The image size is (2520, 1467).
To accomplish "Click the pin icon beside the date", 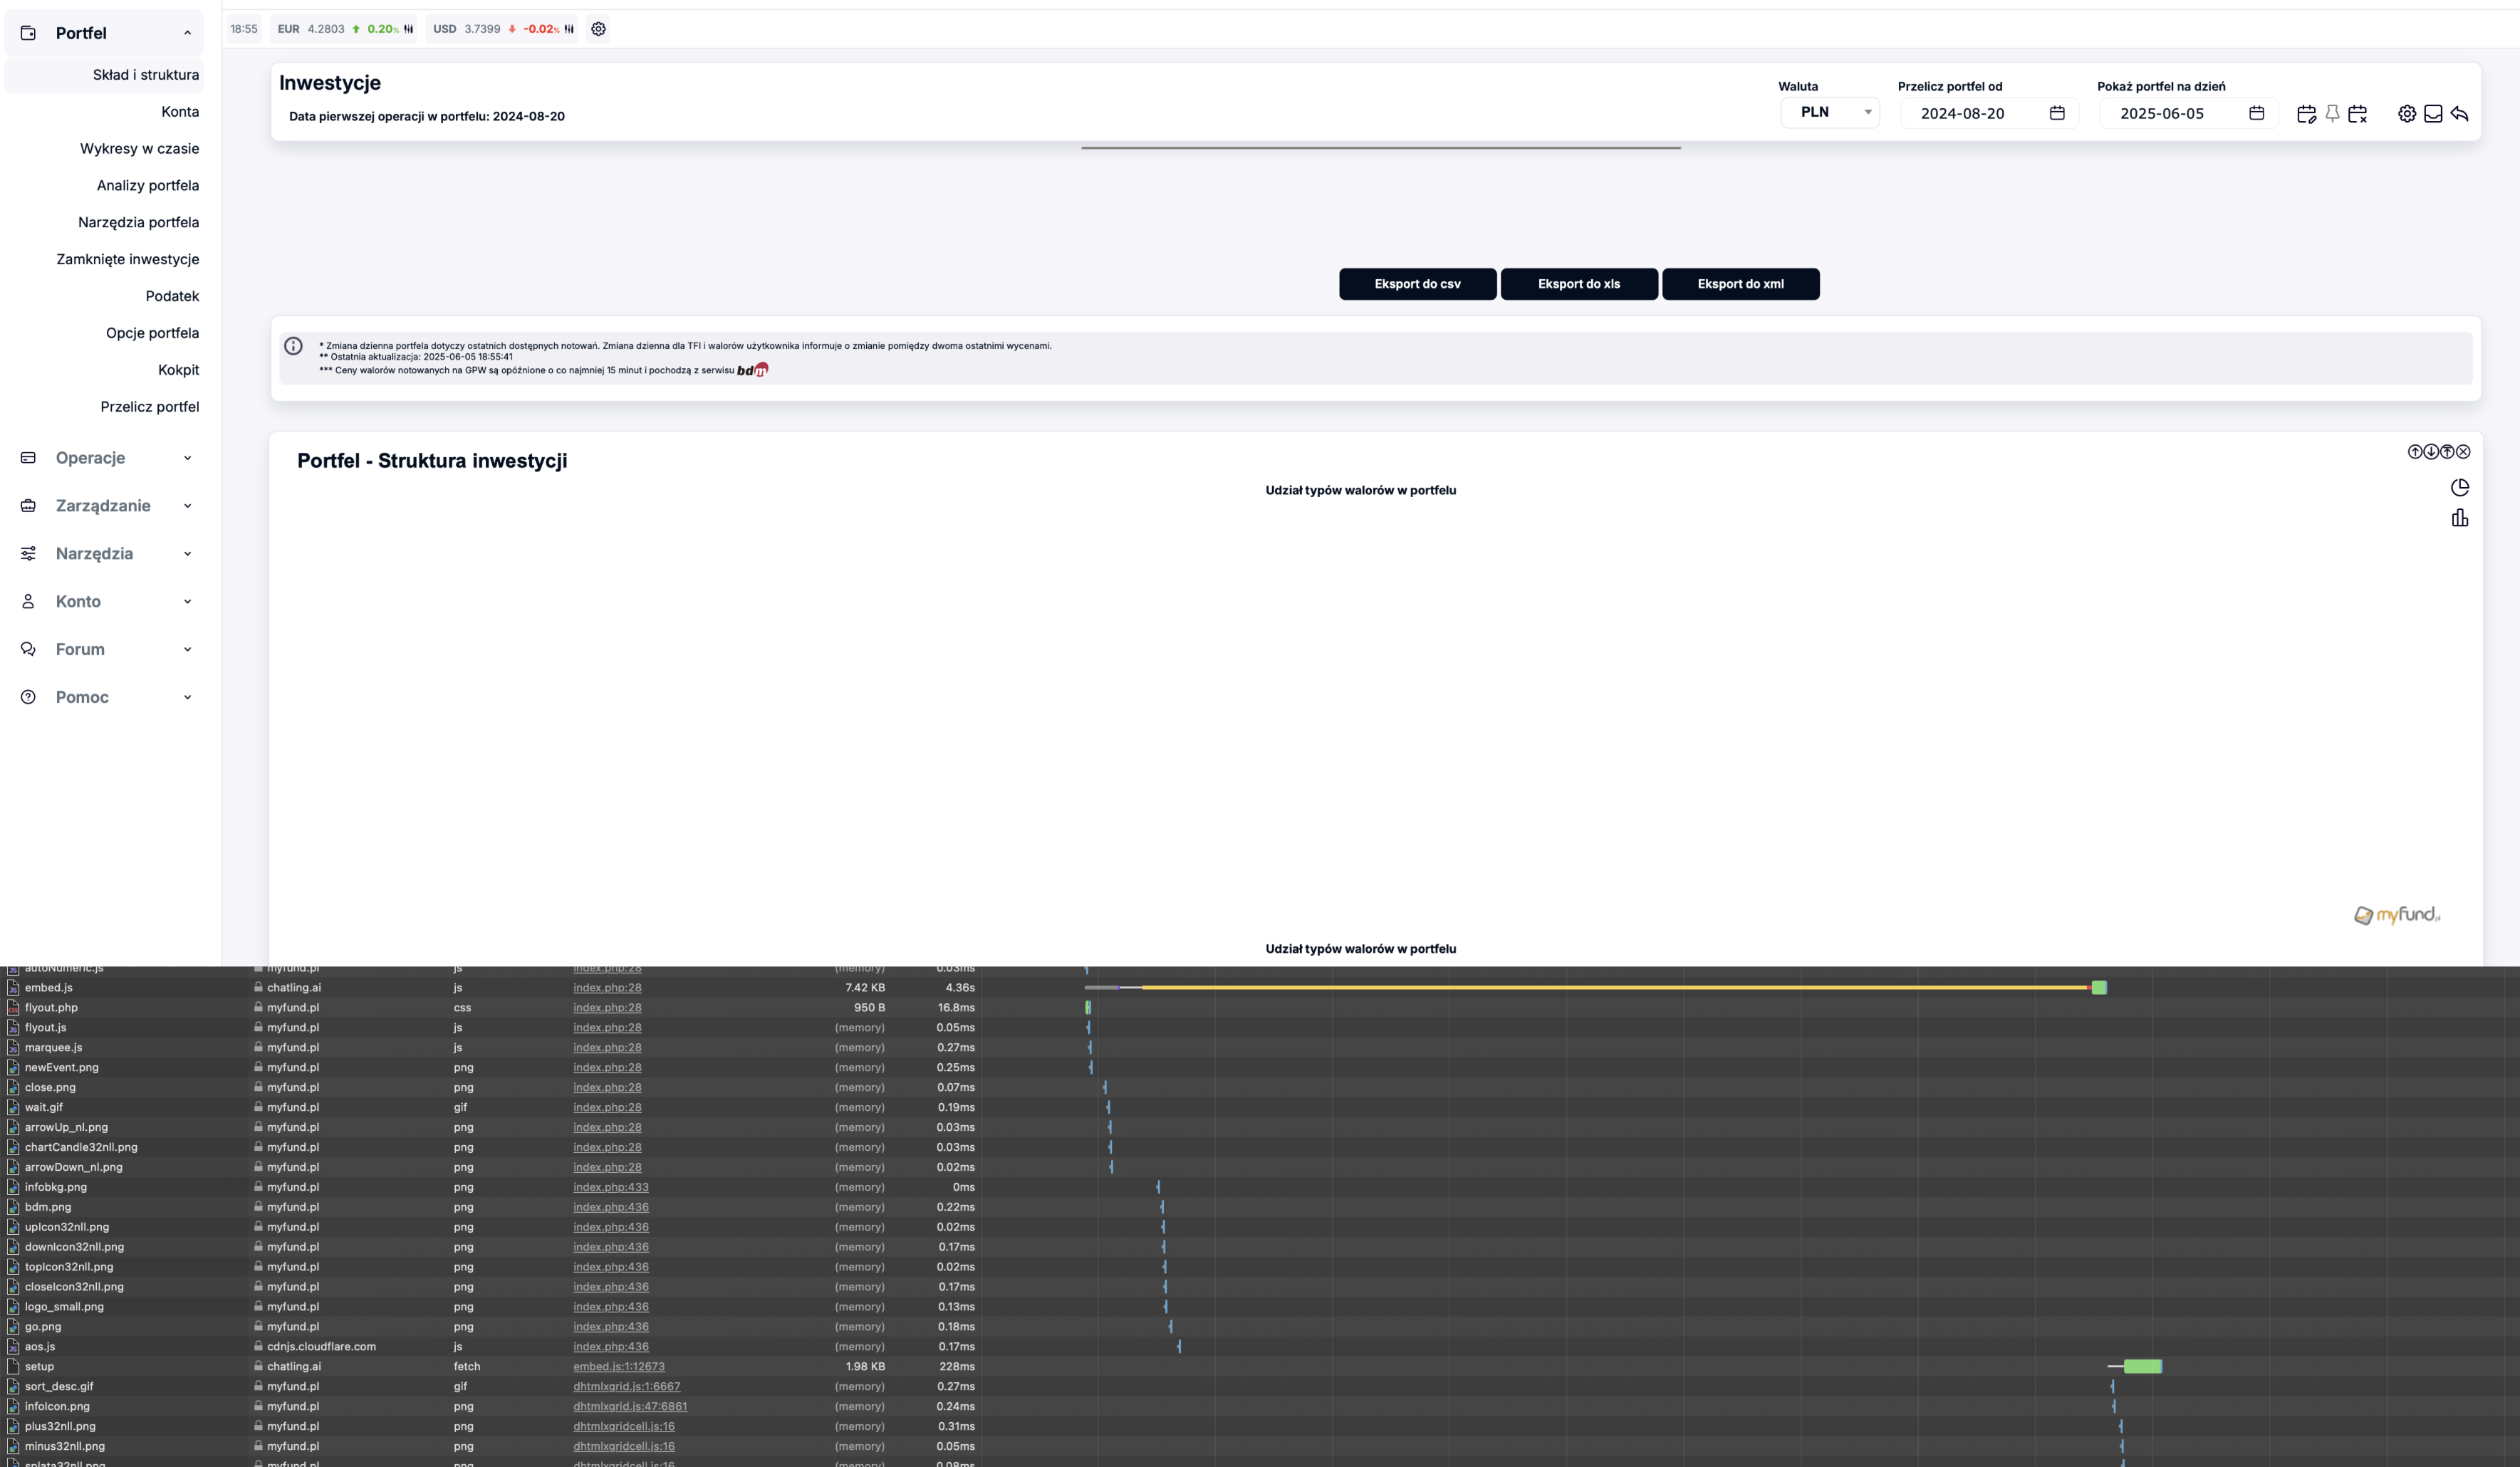I will click(2332, 114).
